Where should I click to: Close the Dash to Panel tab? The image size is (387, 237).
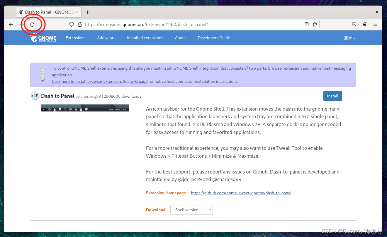77,12
